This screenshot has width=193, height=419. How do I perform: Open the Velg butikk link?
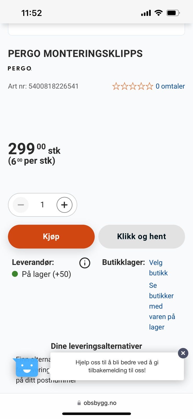158,268
